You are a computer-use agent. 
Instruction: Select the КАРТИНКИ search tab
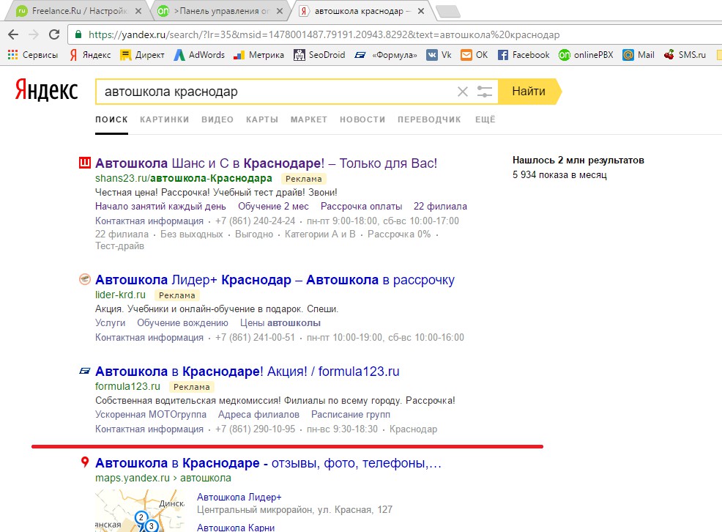[164, 119]
